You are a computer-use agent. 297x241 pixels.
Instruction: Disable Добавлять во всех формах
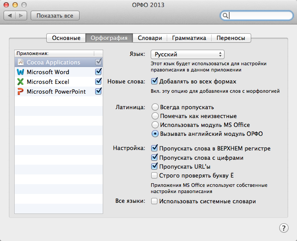[x=154, y=81]
